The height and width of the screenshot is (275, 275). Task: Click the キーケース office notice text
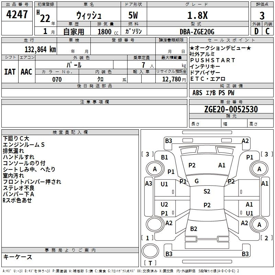(x=18, y=257)
